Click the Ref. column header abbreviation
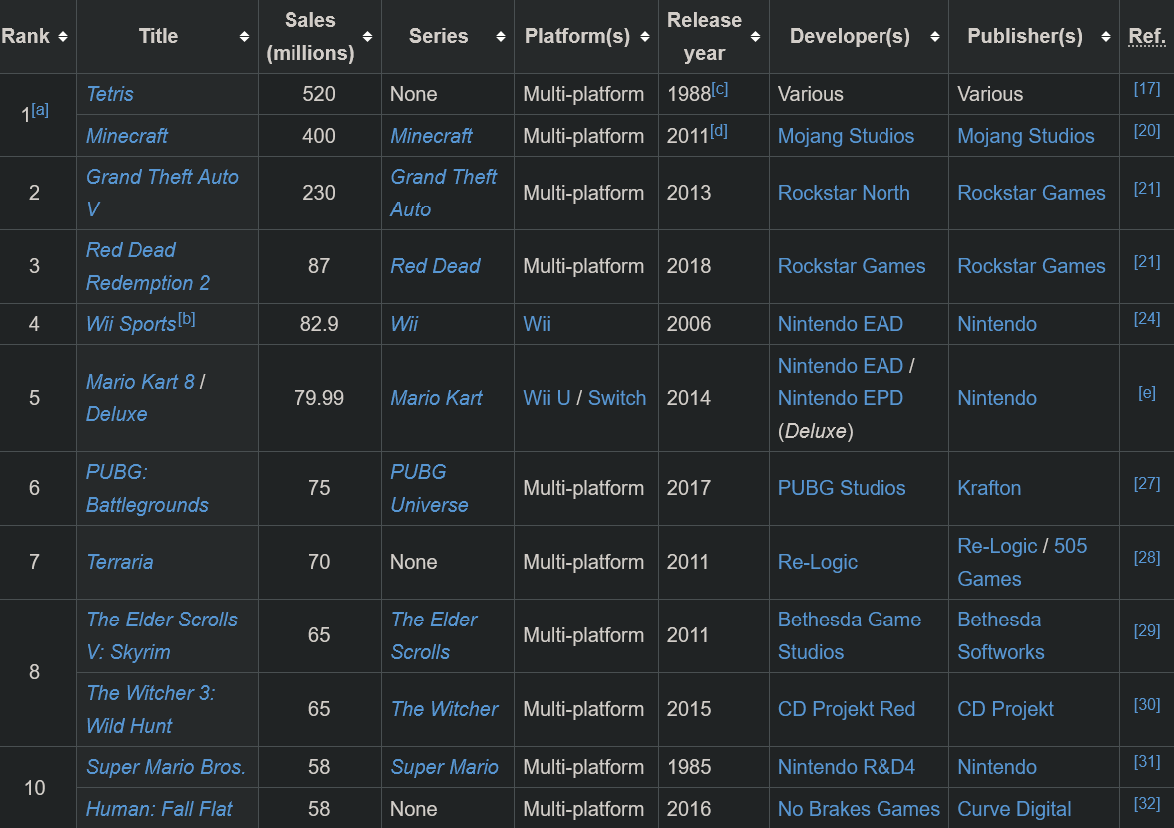The image size is (1174, 828). [x=1146, y=37]
